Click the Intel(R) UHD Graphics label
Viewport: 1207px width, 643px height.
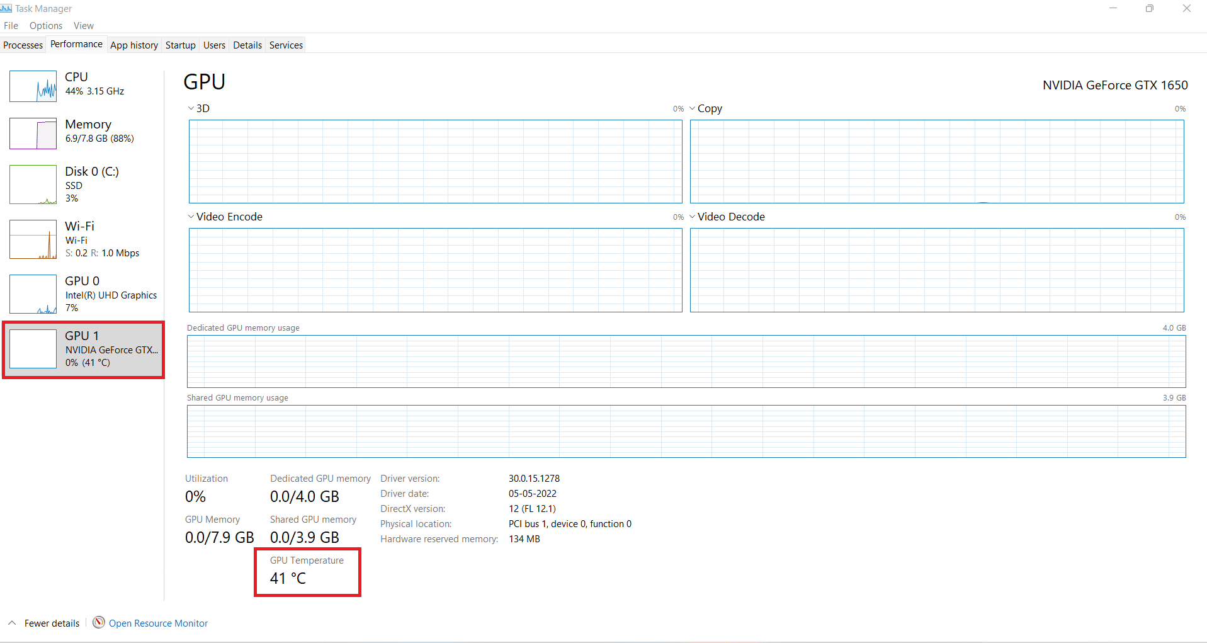tap(111, 295)
